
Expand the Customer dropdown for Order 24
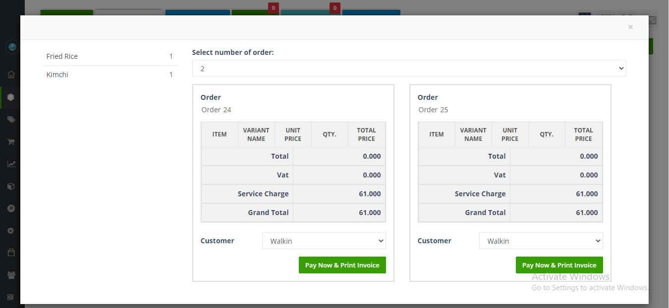coord(324,241)
